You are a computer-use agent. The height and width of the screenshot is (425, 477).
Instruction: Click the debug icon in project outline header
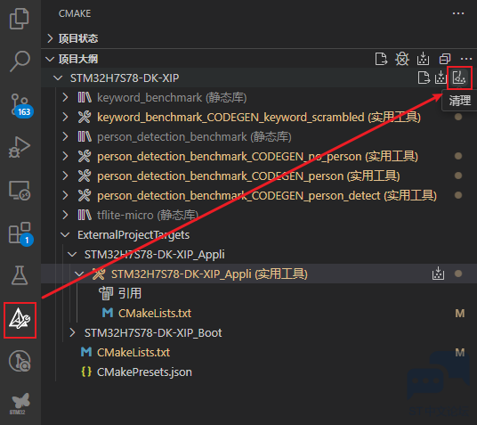(402, 59)
